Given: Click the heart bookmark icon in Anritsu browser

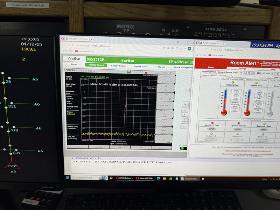Looking at the screenshot, I should click(177, 48).
